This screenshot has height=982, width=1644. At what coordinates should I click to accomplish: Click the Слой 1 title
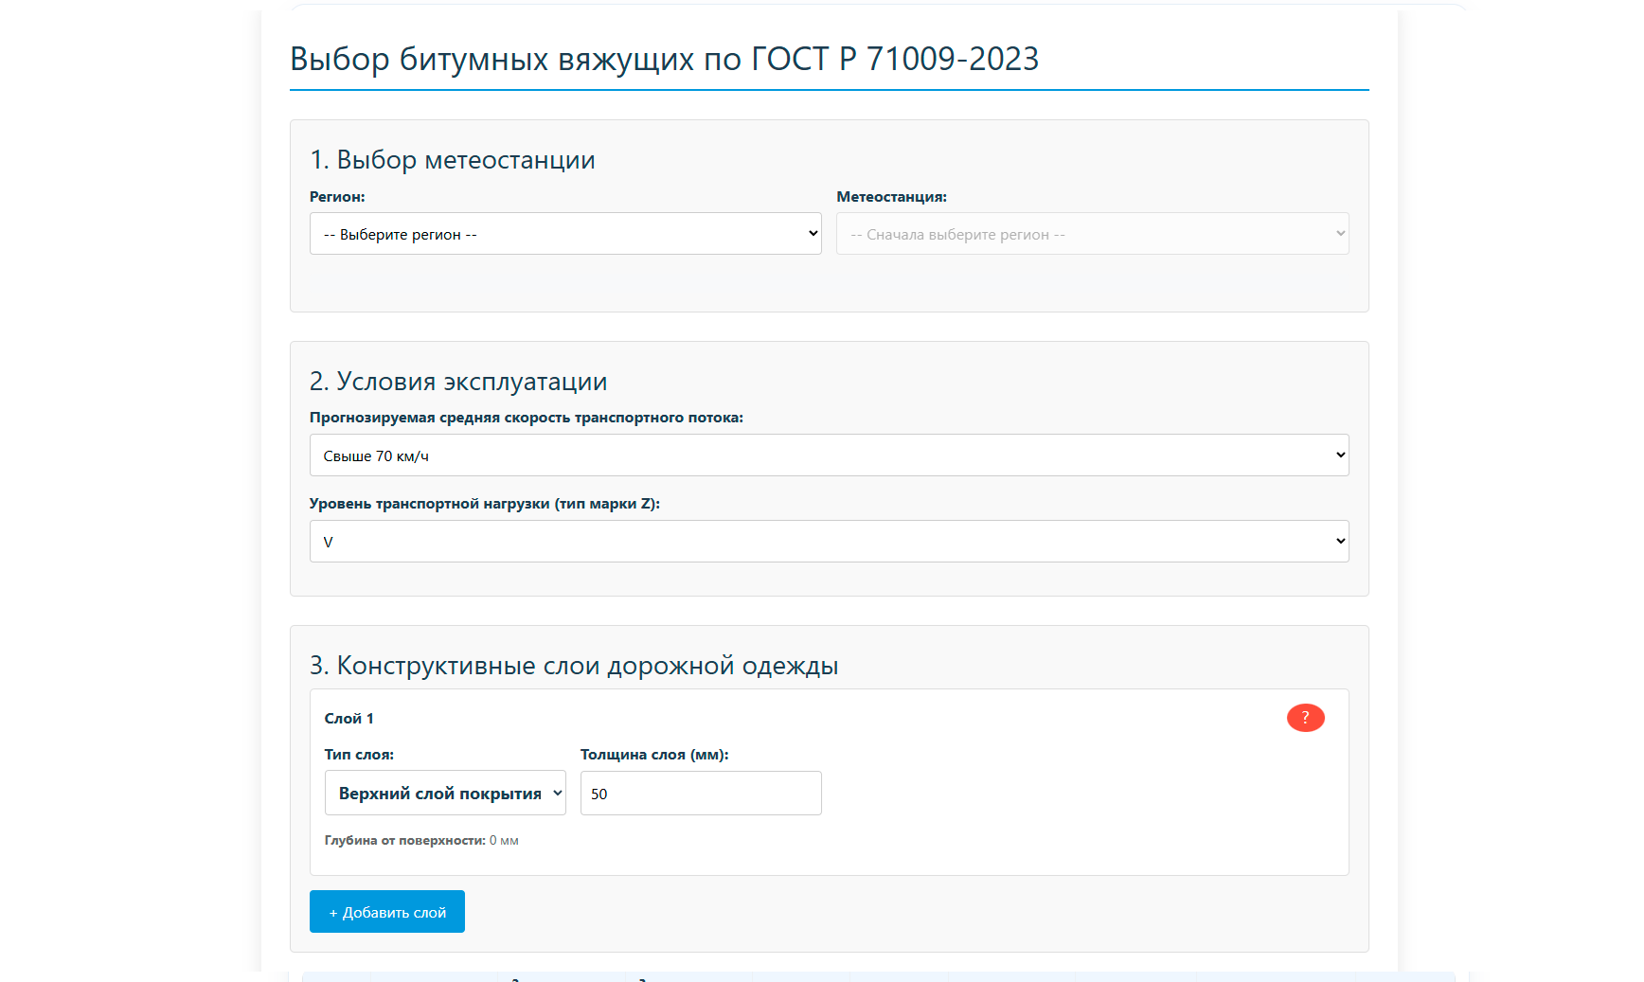348,719
